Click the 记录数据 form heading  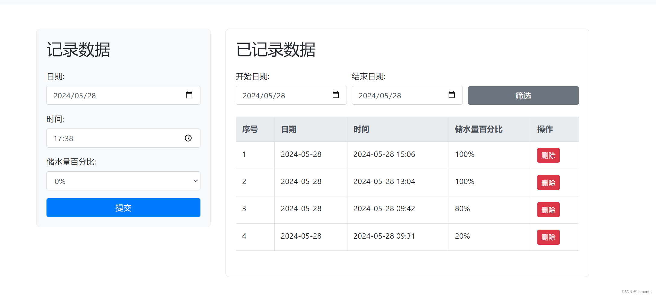[x=78, y=49]
